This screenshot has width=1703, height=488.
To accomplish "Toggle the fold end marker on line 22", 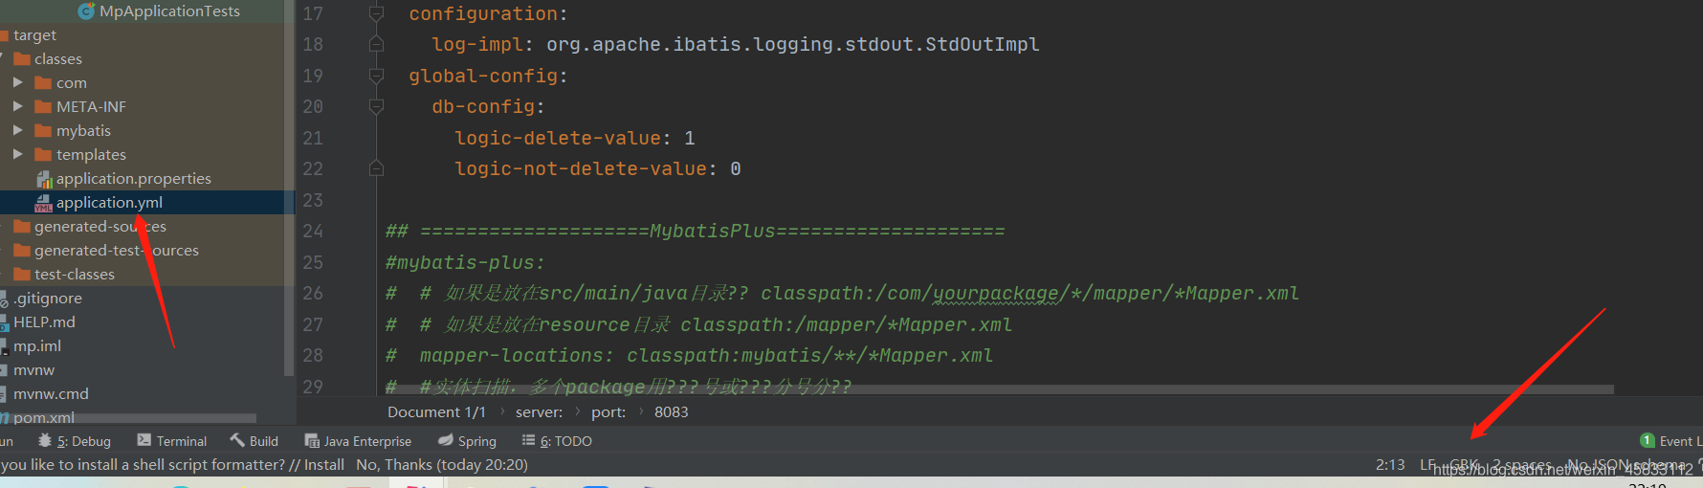I will (x=376, y=168).
